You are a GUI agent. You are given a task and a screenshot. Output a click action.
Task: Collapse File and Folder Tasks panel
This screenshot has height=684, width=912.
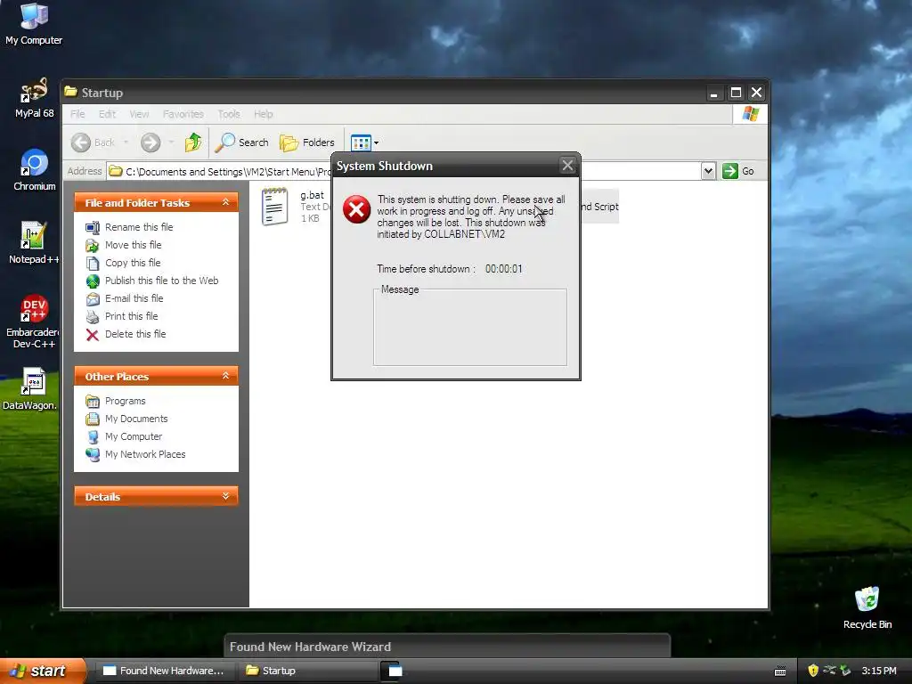coord(225,202)
